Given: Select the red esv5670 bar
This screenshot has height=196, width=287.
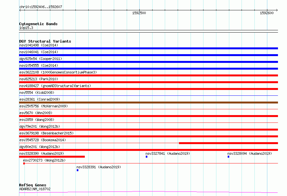Looking at the screenshot, I should coord(148,116).
